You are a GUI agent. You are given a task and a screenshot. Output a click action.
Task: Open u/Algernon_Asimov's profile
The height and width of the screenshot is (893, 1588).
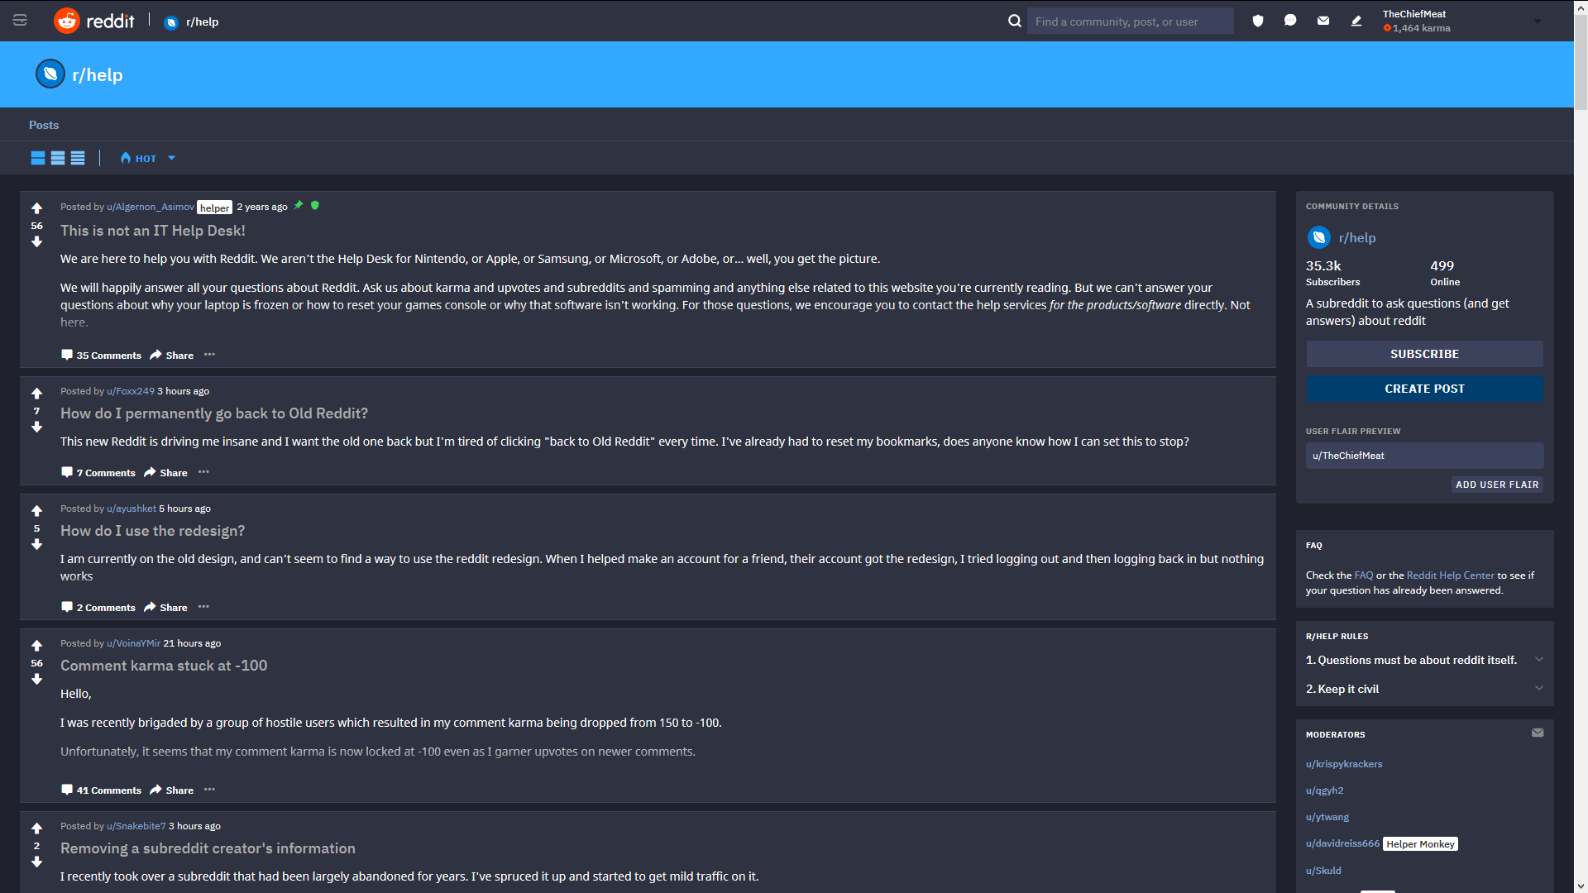pos(151,207)
